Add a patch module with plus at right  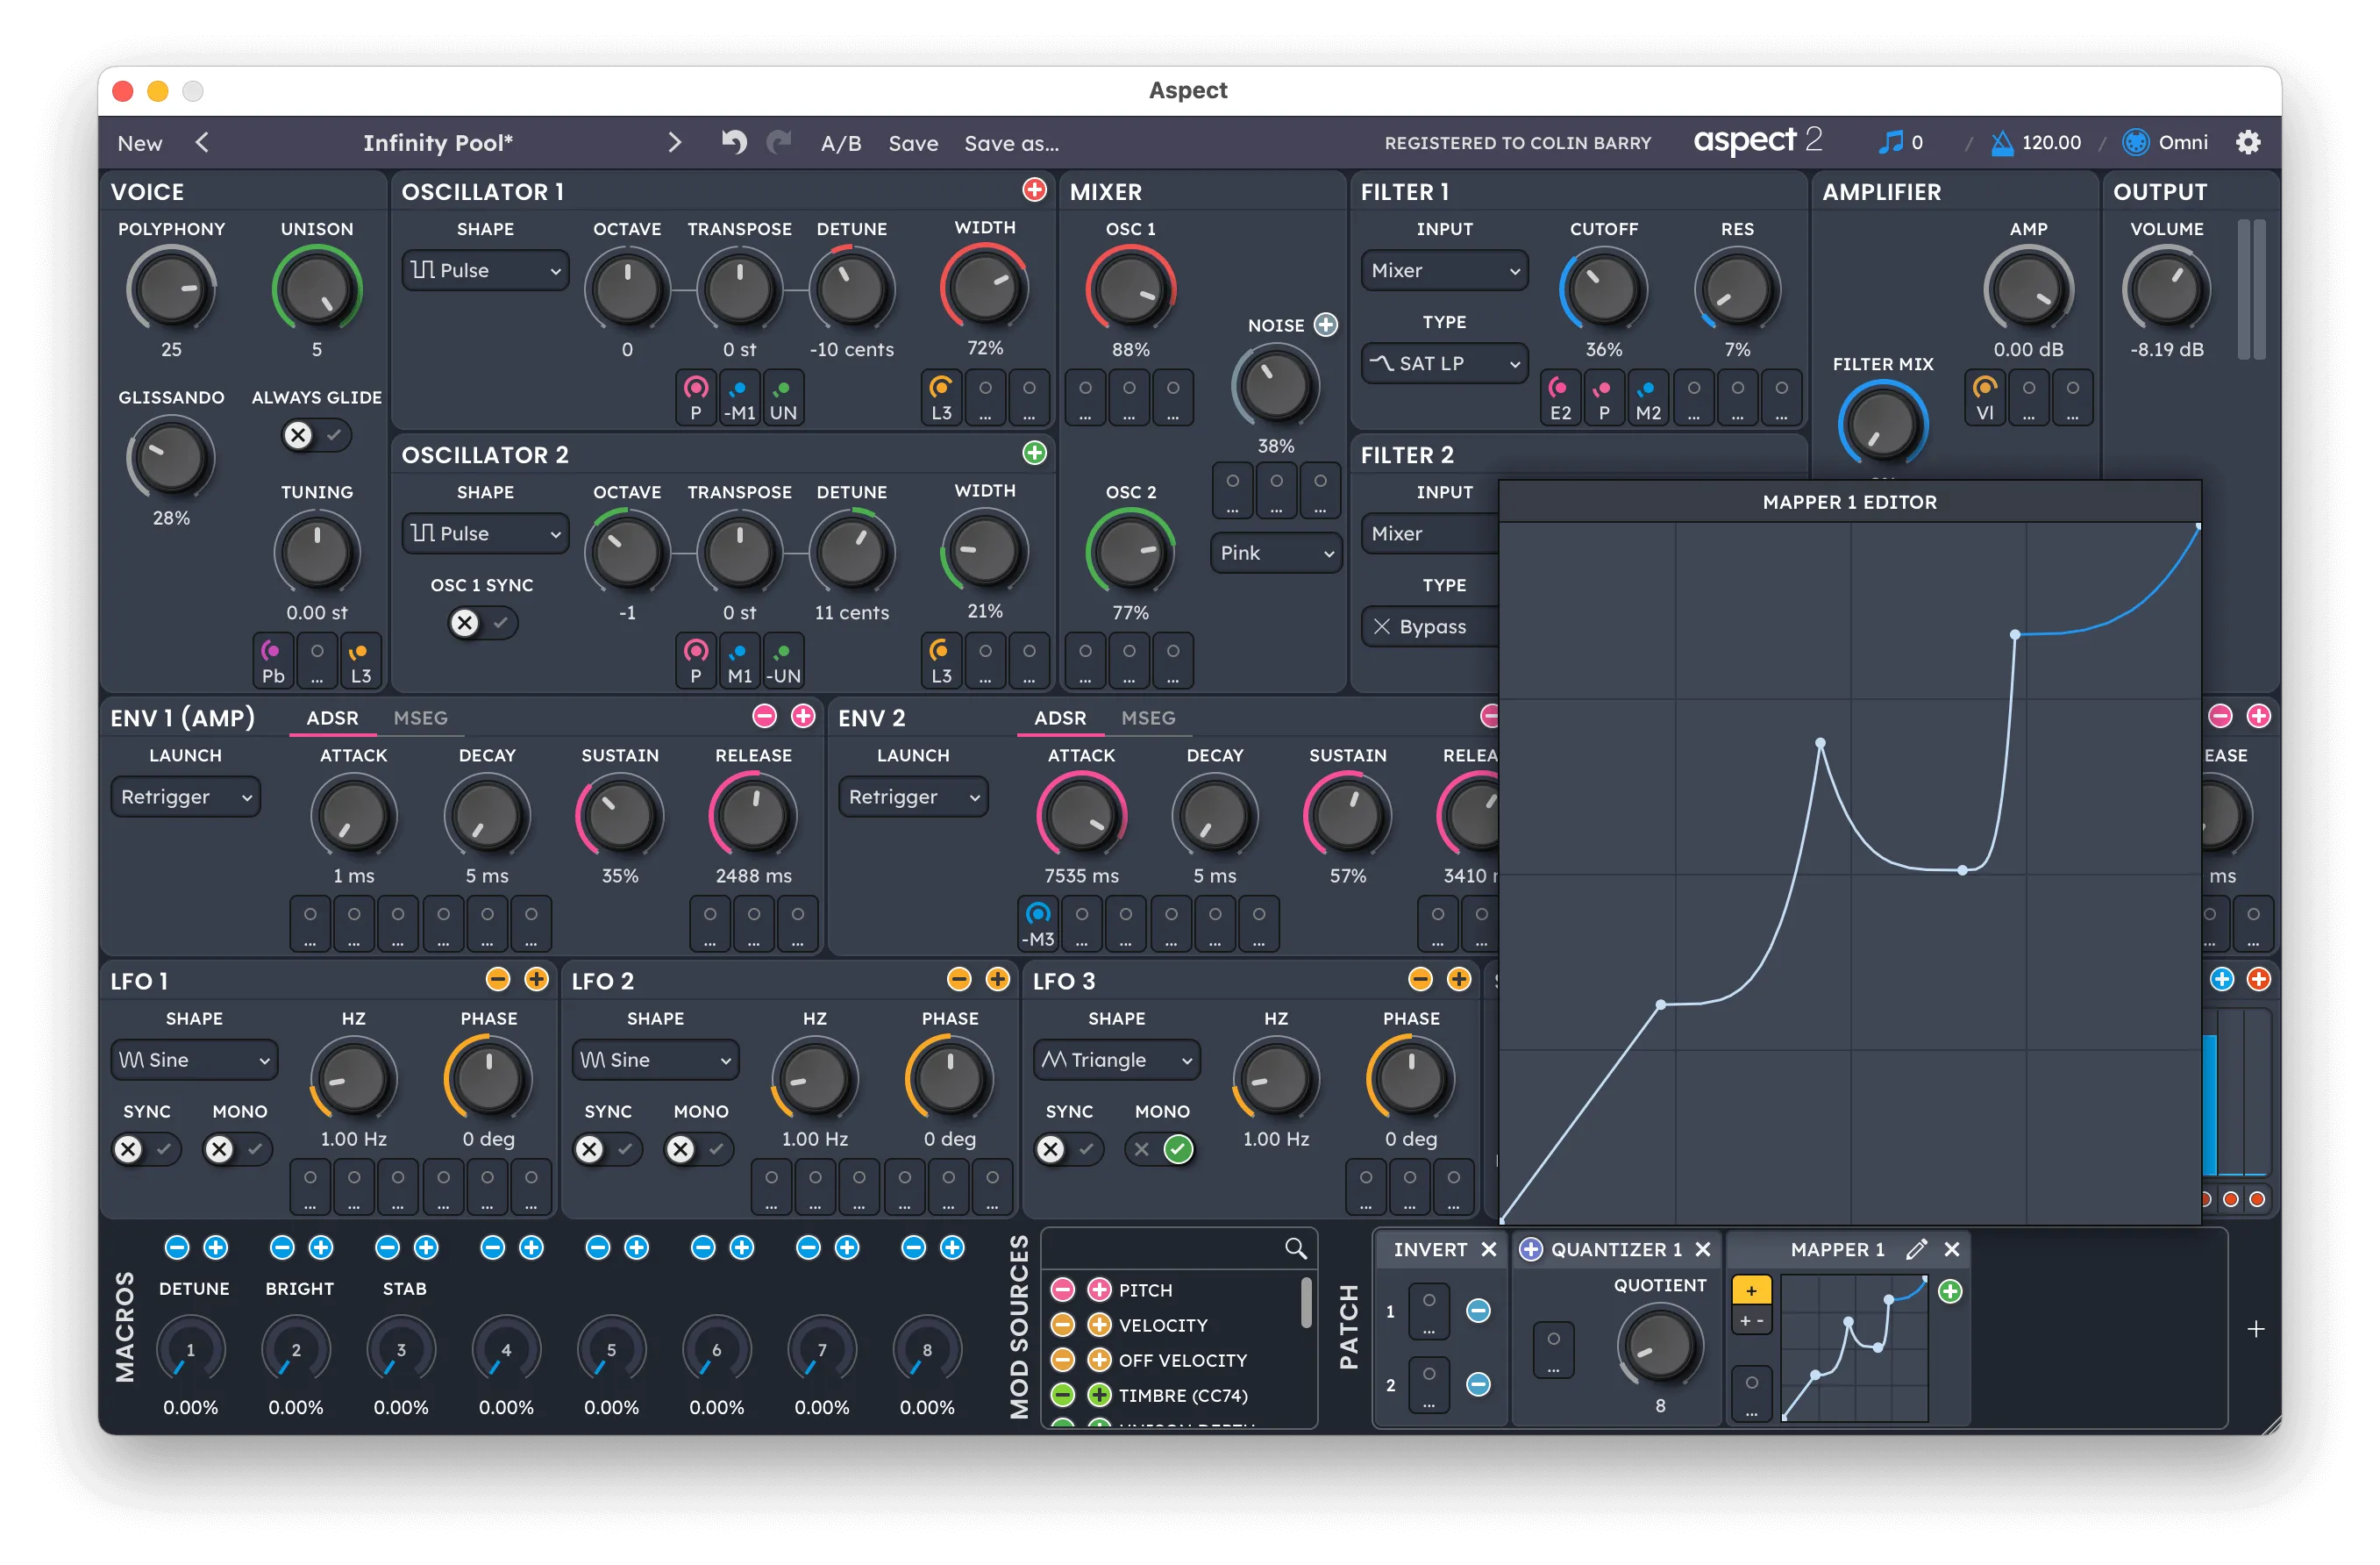click(x=2255, y=1329)
